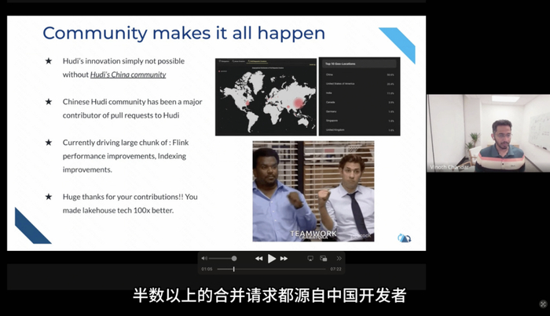The height and width of the screenshot is (316, 550).
Task: Click 'Huge thanks for your contributions' bullet
Action: pos(130,204)
